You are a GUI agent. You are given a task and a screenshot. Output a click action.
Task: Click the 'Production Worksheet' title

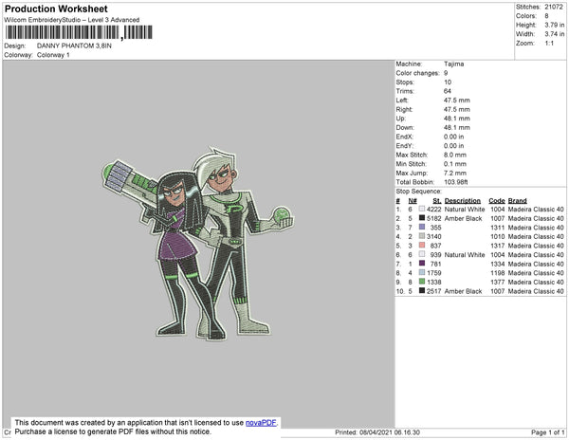click(x=56, y=9)
